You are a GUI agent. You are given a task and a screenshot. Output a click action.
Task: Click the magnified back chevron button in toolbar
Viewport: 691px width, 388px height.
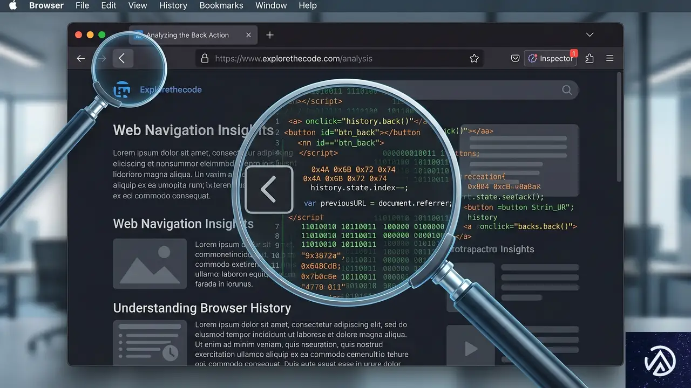(123, 58)
